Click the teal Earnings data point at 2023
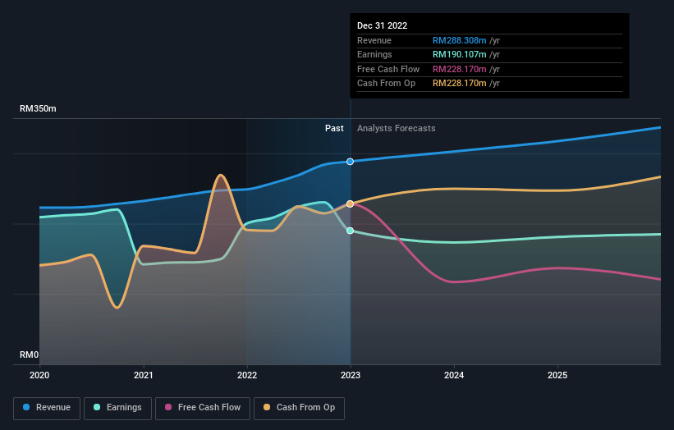The image size is (674, 430). pos(351,231)
